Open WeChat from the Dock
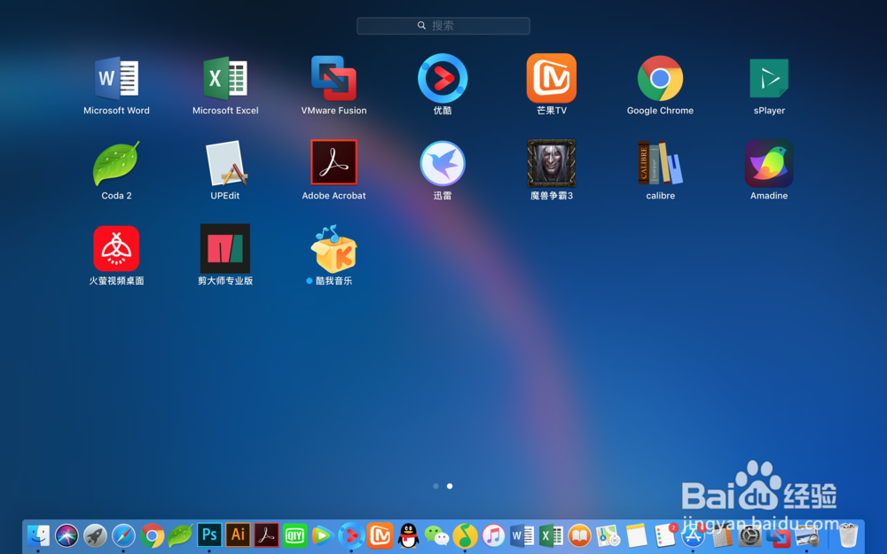 coord(436,535)
